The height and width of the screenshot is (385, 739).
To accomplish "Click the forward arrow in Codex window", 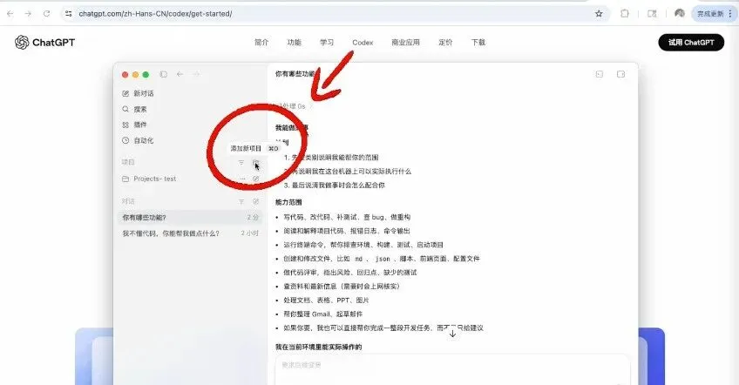I will pyautogui.click(x=196, y=74).
